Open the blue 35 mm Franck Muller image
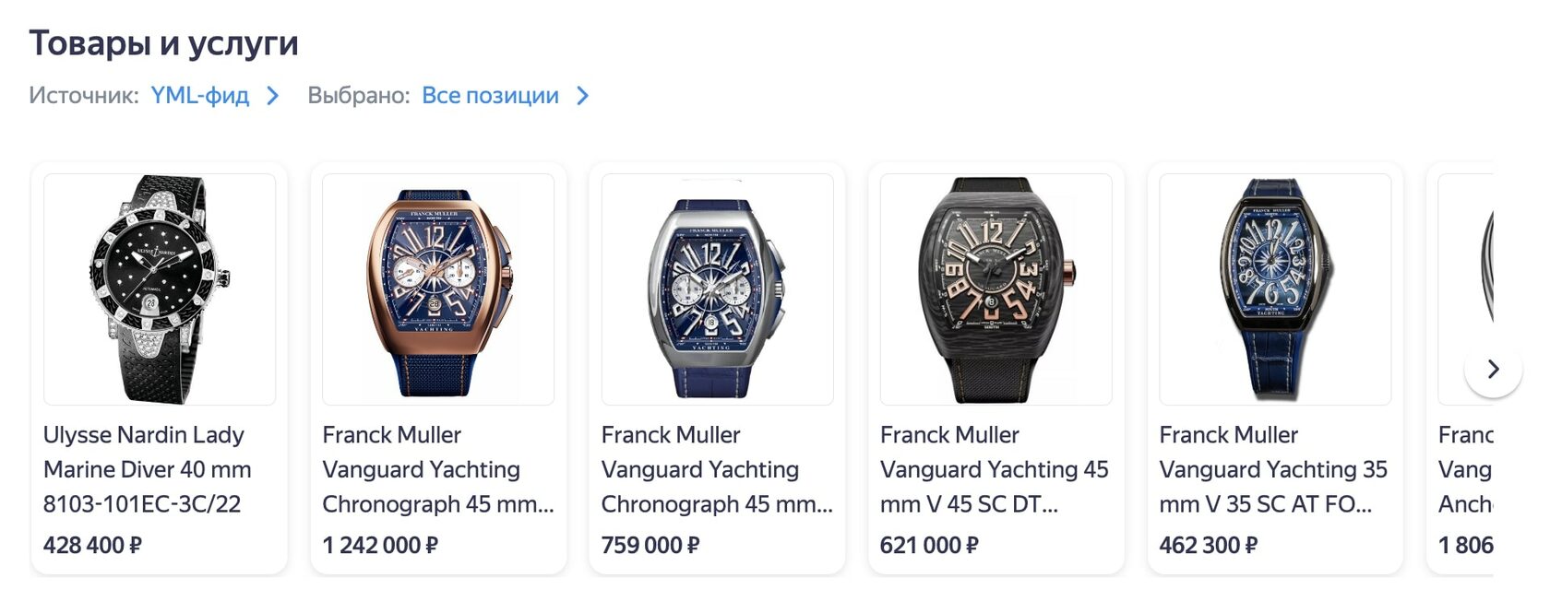The image size is (1550, 613). tap(1275, 289)
